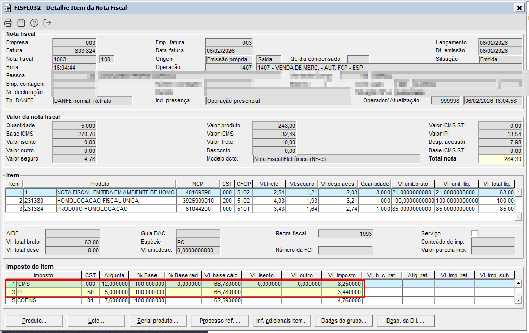Open the Desp. da D.I. ... button

pos(405,321)
